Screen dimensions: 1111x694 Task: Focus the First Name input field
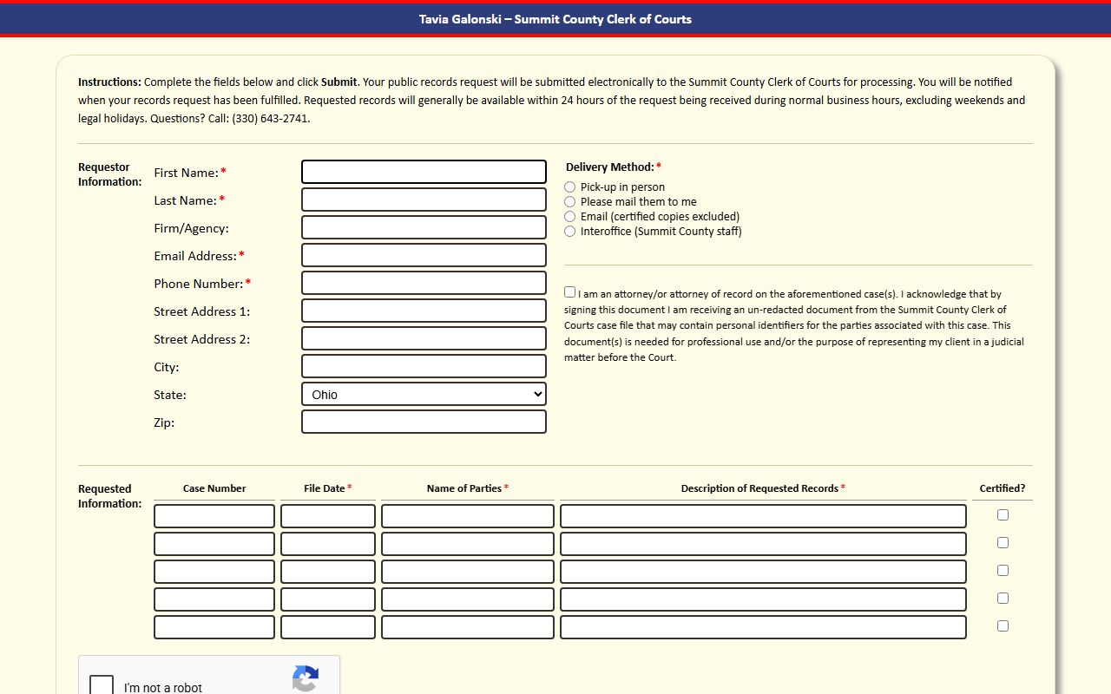(x=424, y=172)
